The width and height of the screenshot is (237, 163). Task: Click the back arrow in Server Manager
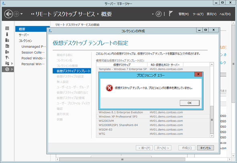[8, 14]
